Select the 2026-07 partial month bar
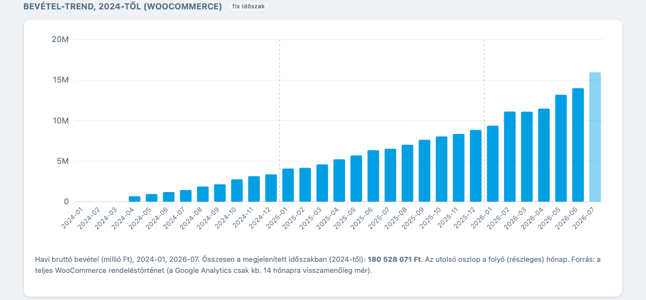Image resolution: width=646 pixels, height=300 pixels. tap(595, 137)
